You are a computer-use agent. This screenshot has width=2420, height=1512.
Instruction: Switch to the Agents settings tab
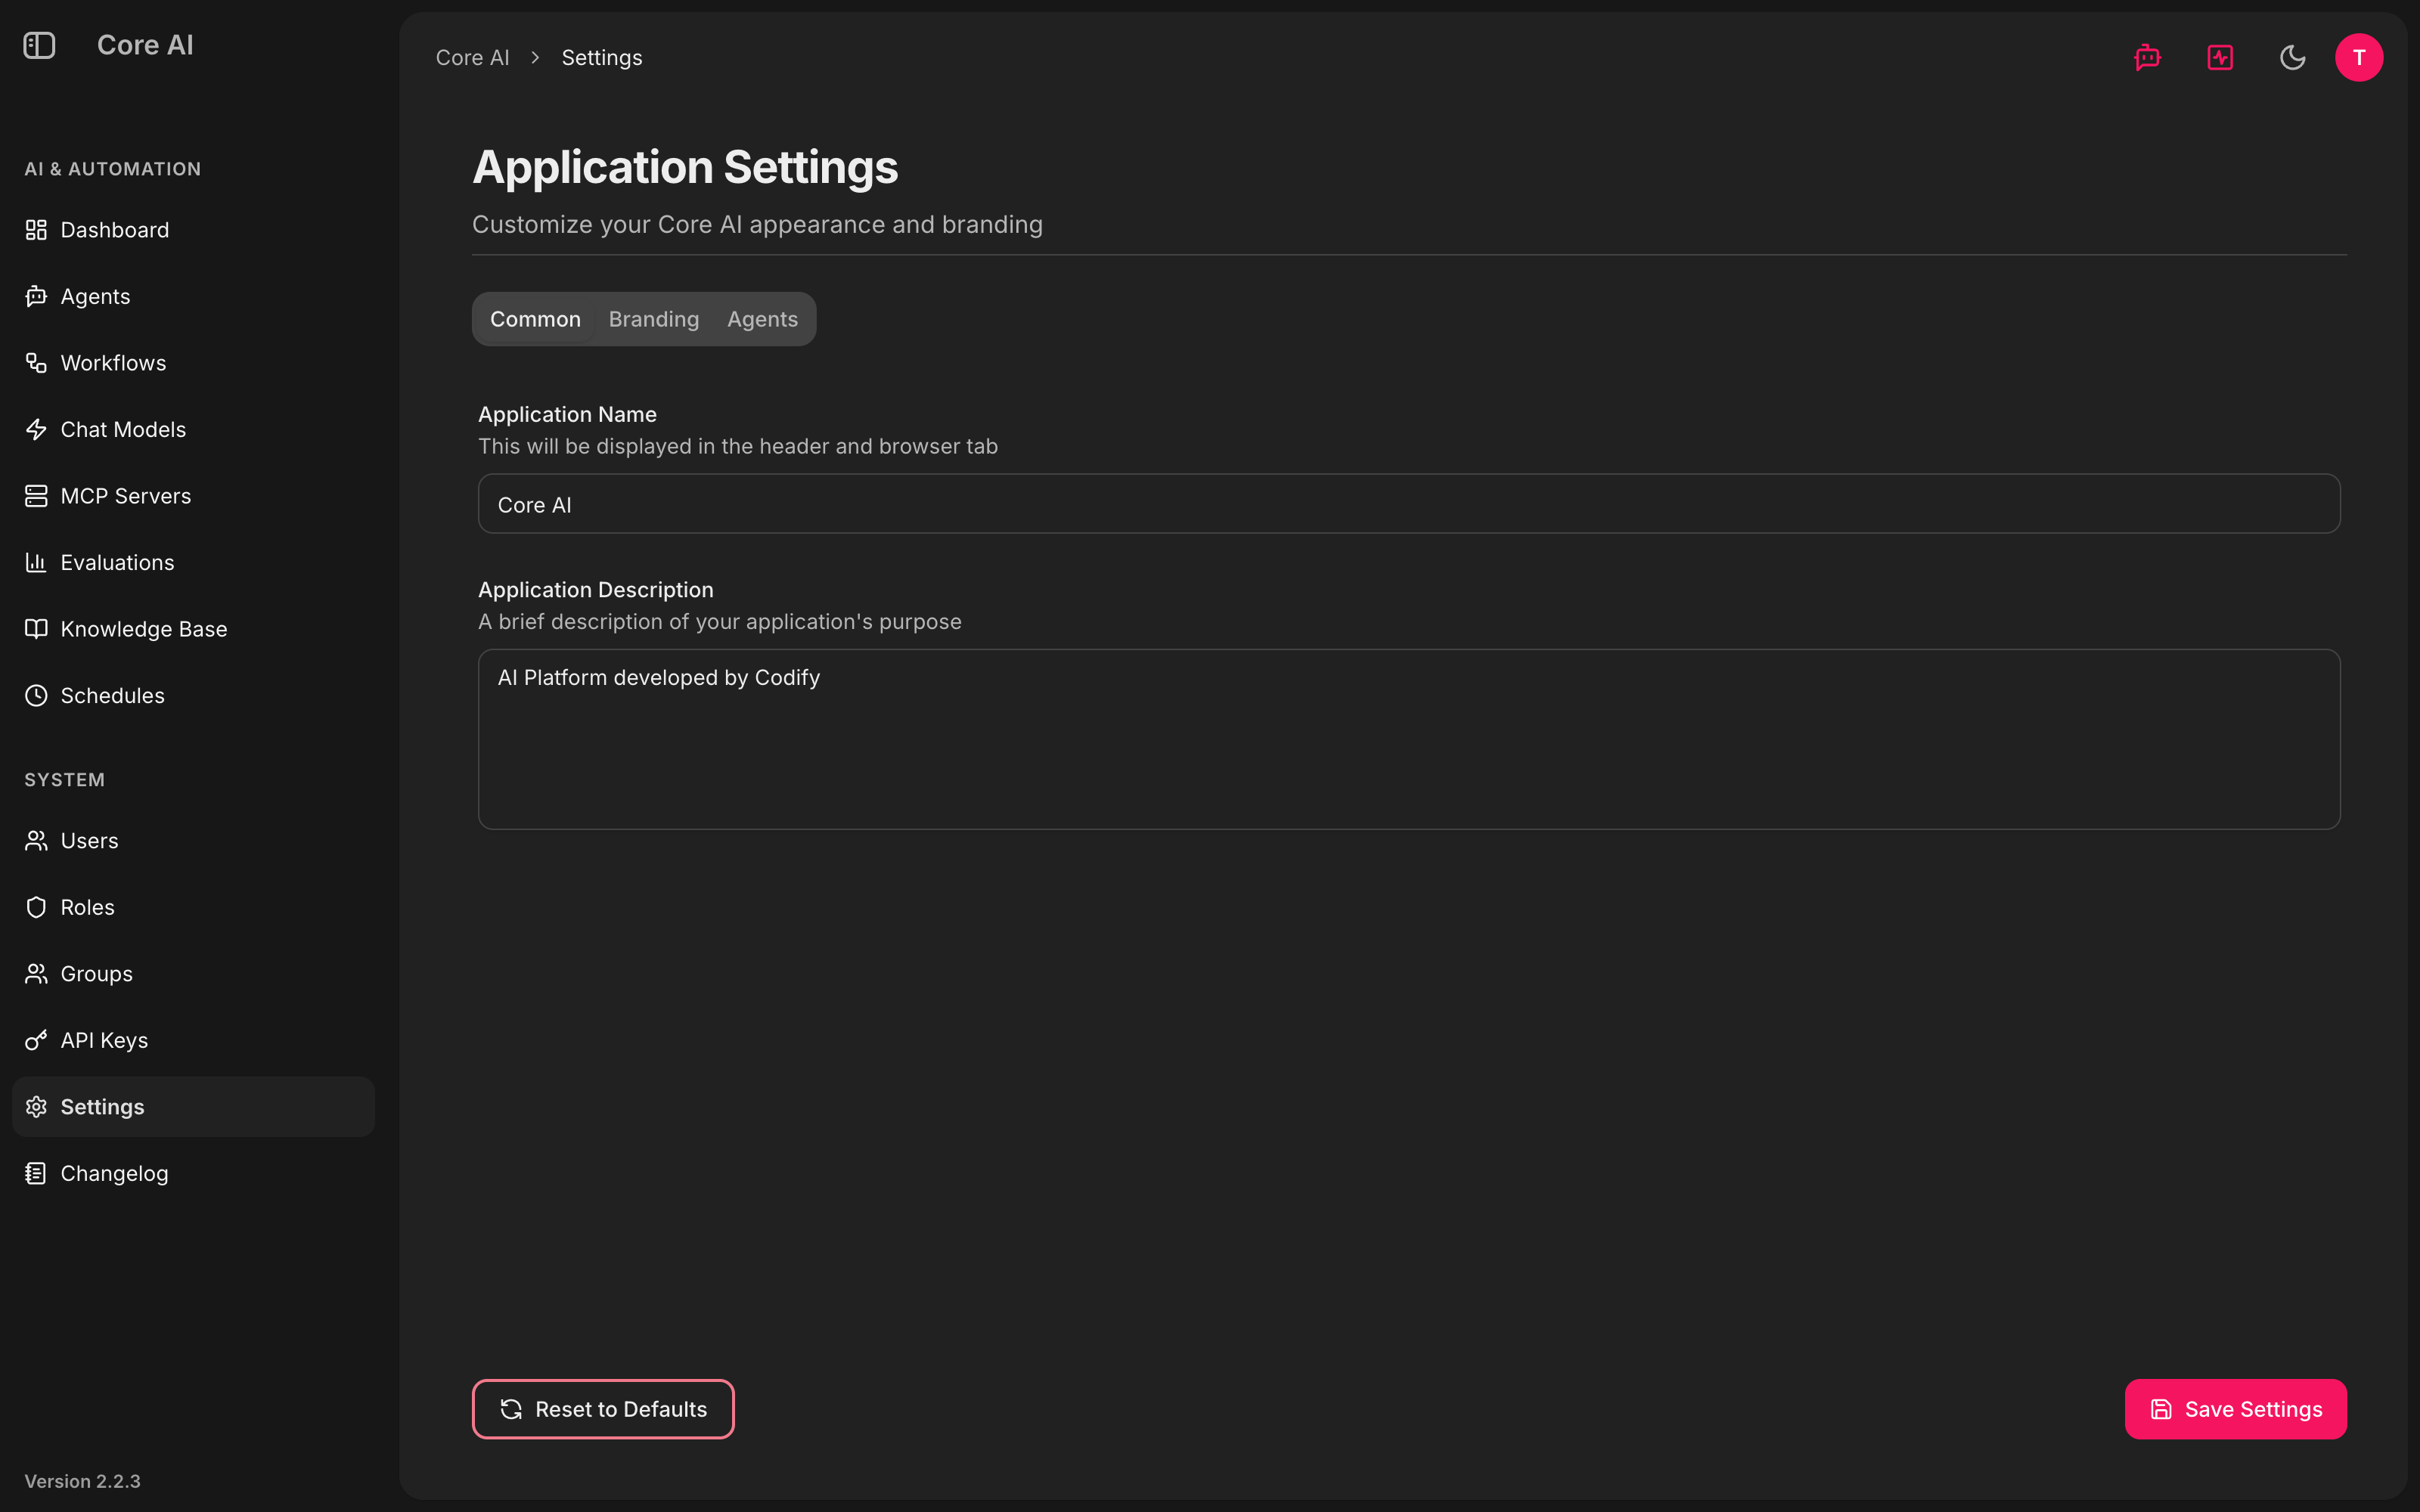(762, 319)
